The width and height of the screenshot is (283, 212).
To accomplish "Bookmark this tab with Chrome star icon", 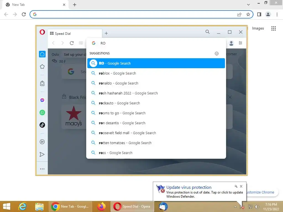I will click(248, 14).
